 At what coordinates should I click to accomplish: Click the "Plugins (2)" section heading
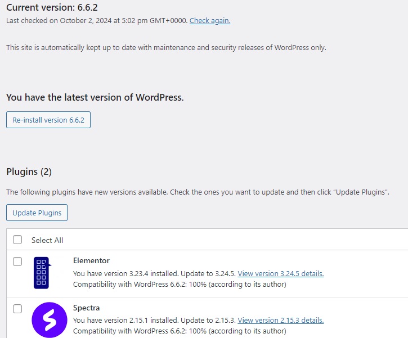29,172
